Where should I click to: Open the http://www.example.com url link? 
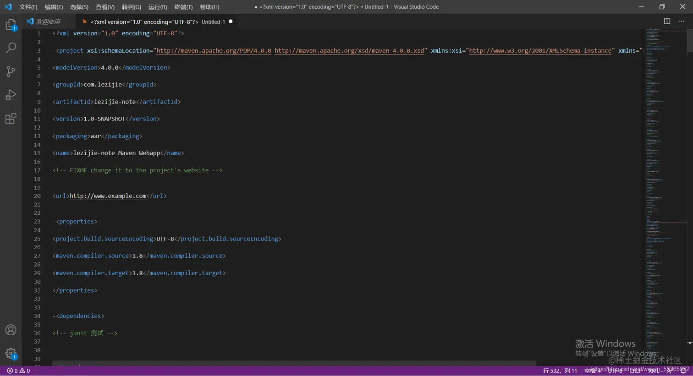pyautogui.click(x=108, y=196)
